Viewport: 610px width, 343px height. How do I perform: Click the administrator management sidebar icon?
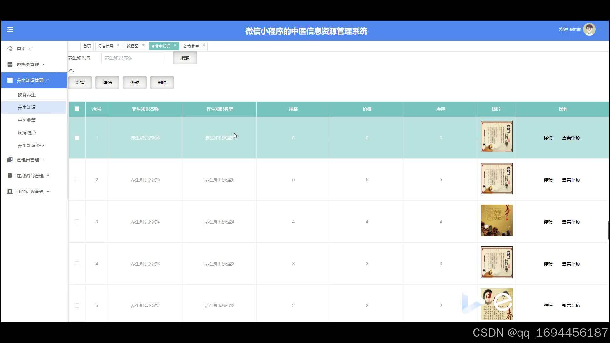10,160
